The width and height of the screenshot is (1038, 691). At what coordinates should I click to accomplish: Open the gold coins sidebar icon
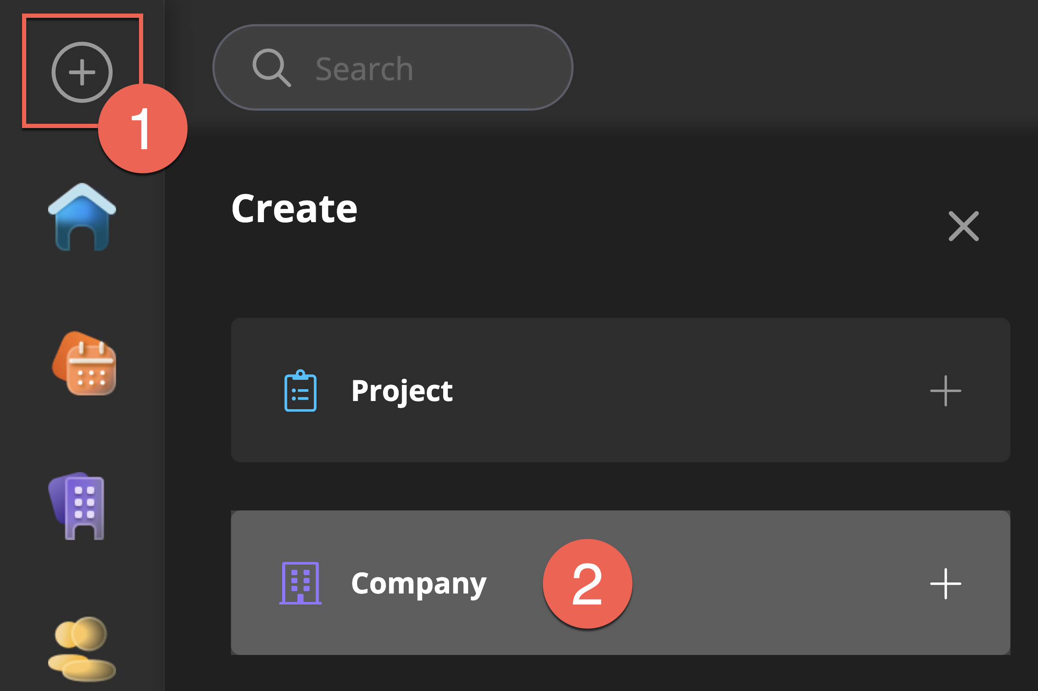point(82,648)
